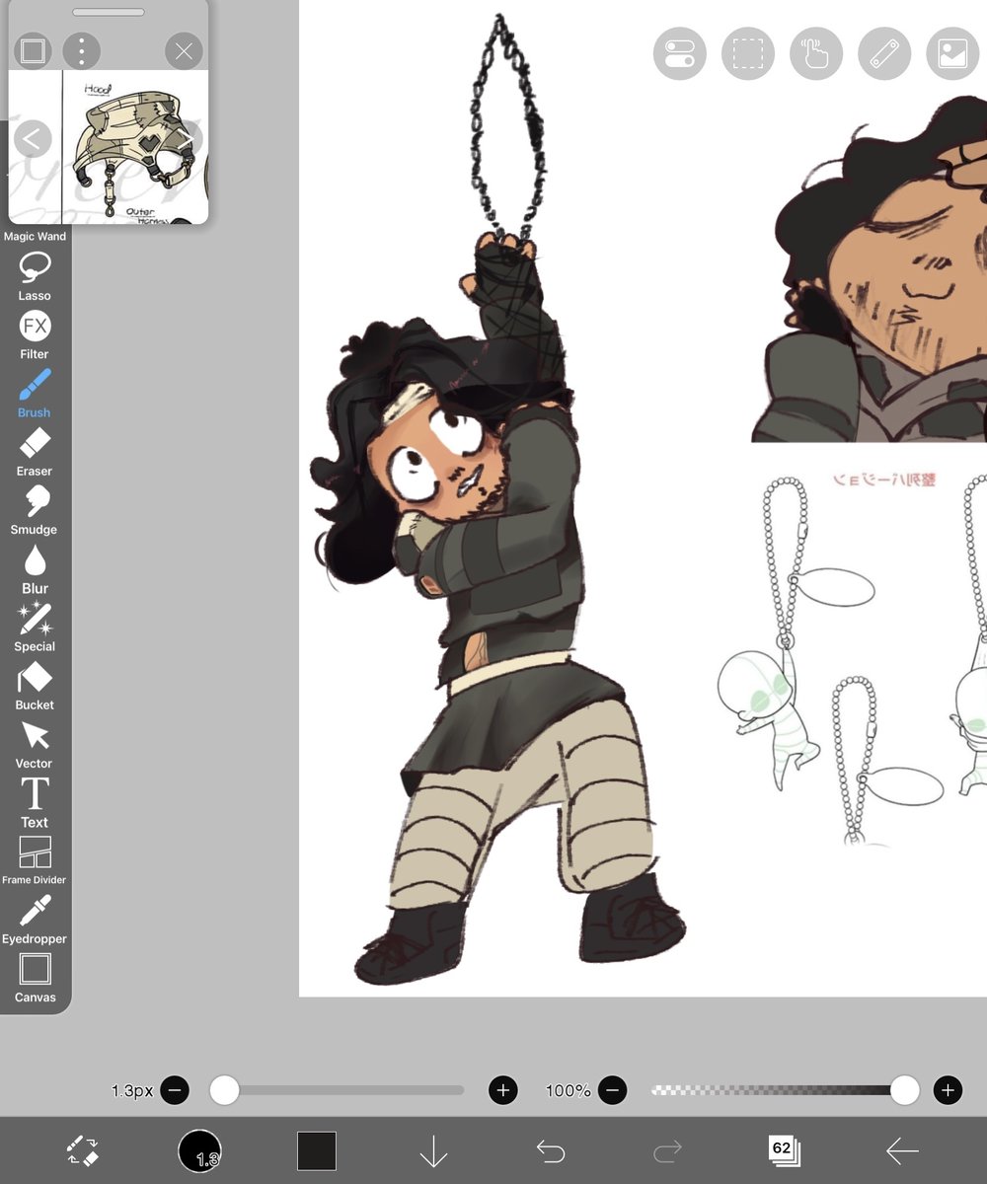Viewport: 987px width, 1184px height.
Task: Adjust the opacity slider handle
Action: (x=904, y=1090)
